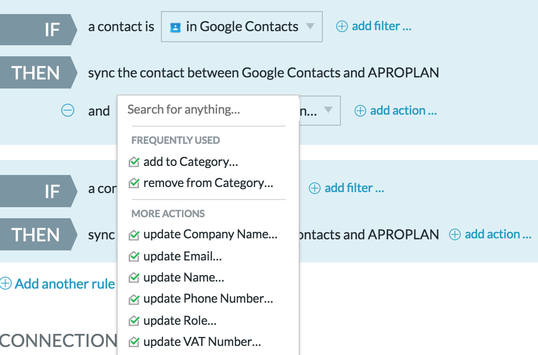Click checkmark icon next to add to Category
Viewport: 538px width, 355px height.
pos(134,161)
